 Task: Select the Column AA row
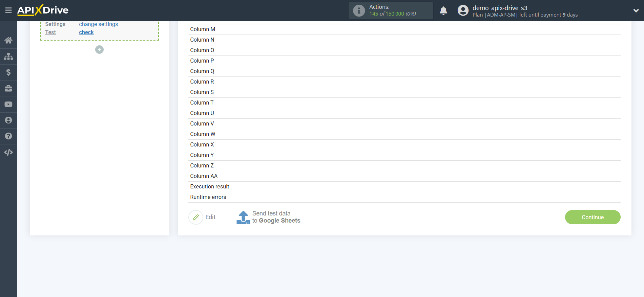tap(404, 176)
